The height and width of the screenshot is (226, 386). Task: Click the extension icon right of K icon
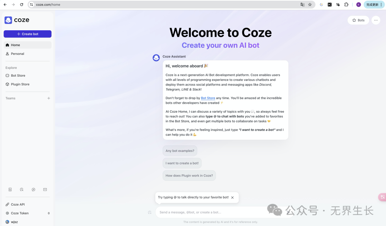click(x=338, y=4)
